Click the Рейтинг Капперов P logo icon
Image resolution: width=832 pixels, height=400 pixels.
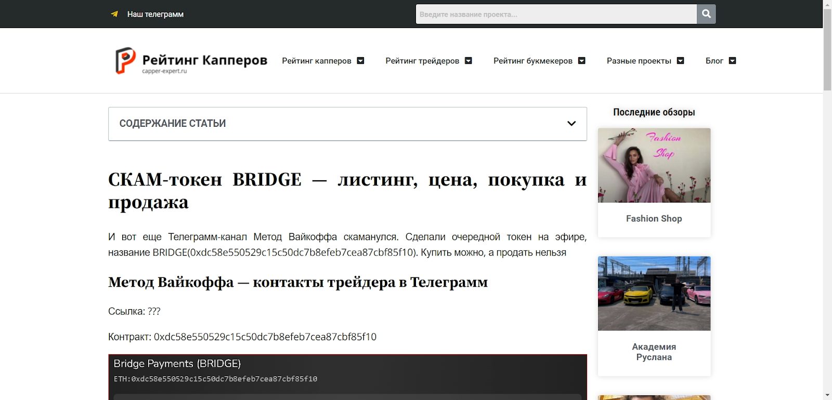coord(125,60)
